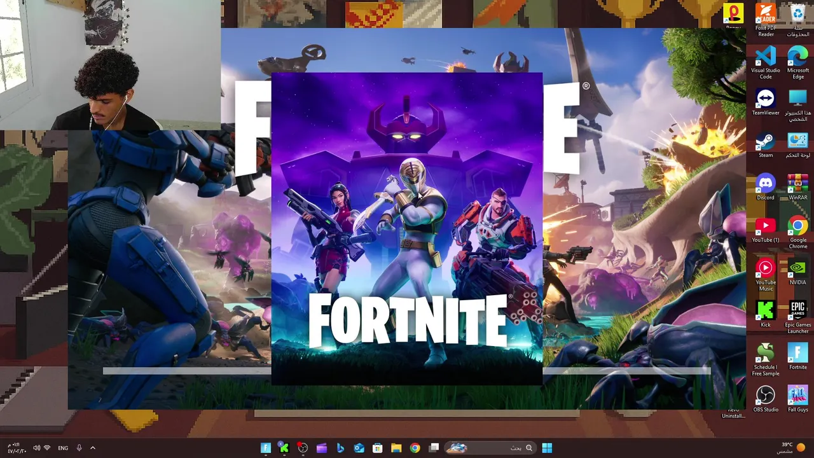Open OBS Studio desktop shortcut
Screen dimensions: 814x458
[766, 399]
